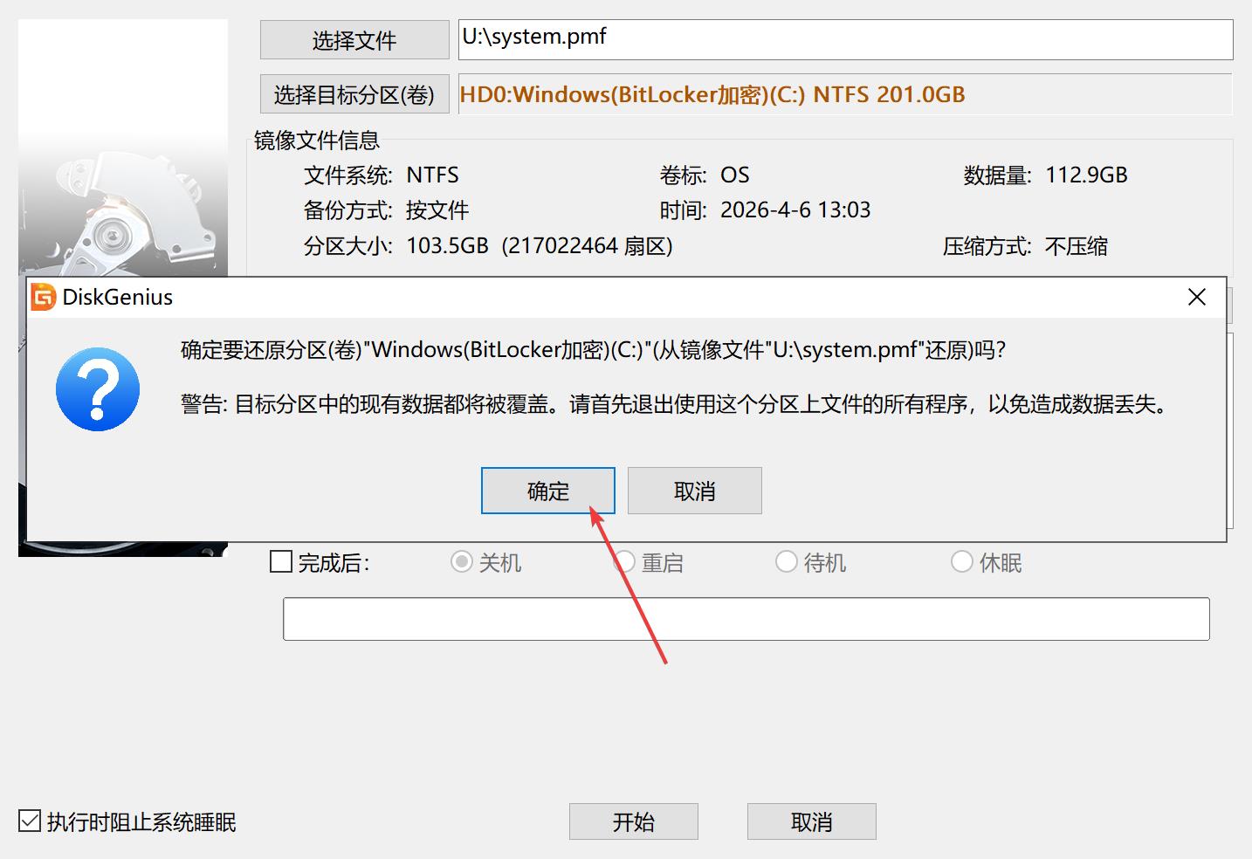Screen dimensions: 1252x859
Task: Click the DiskGenius logo in dialog title
Action: [44, 298]
